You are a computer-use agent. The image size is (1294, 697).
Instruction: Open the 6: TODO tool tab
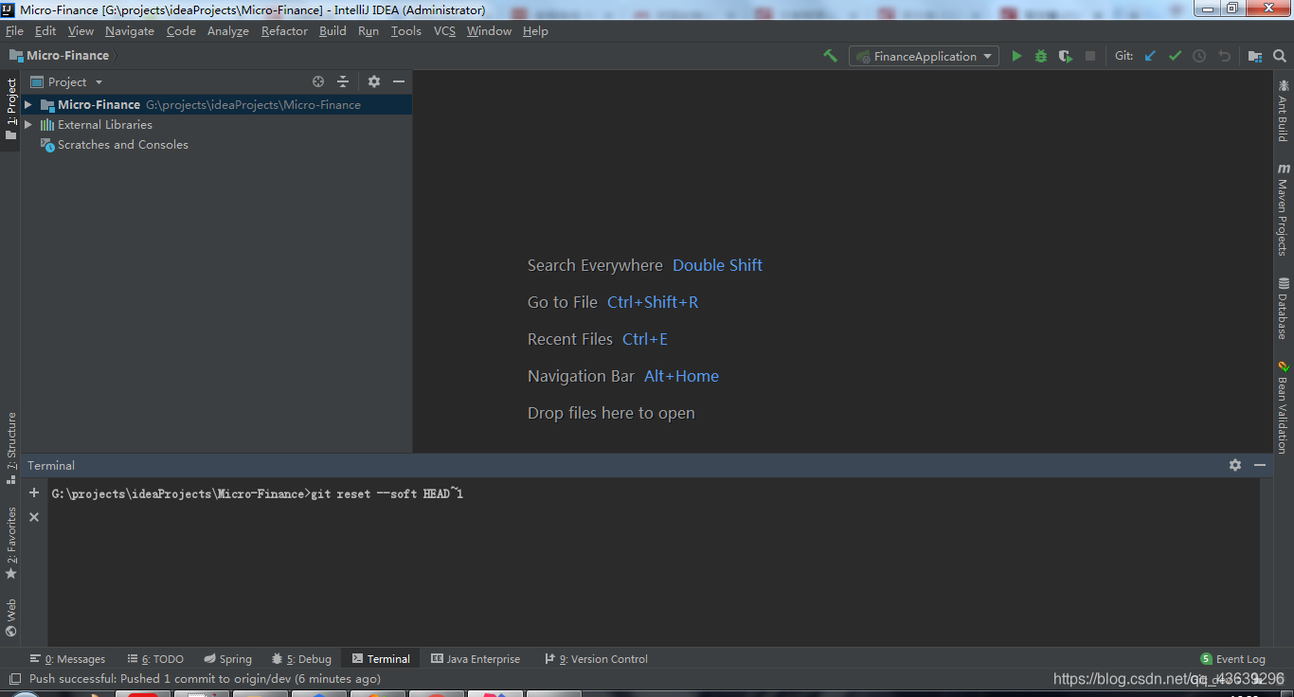(155, 659)
